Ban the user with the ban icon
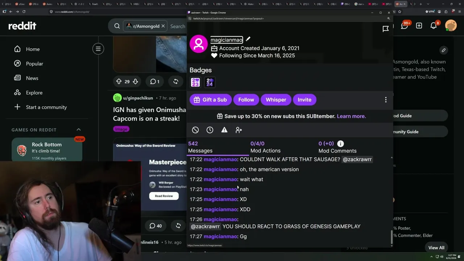 195,130
